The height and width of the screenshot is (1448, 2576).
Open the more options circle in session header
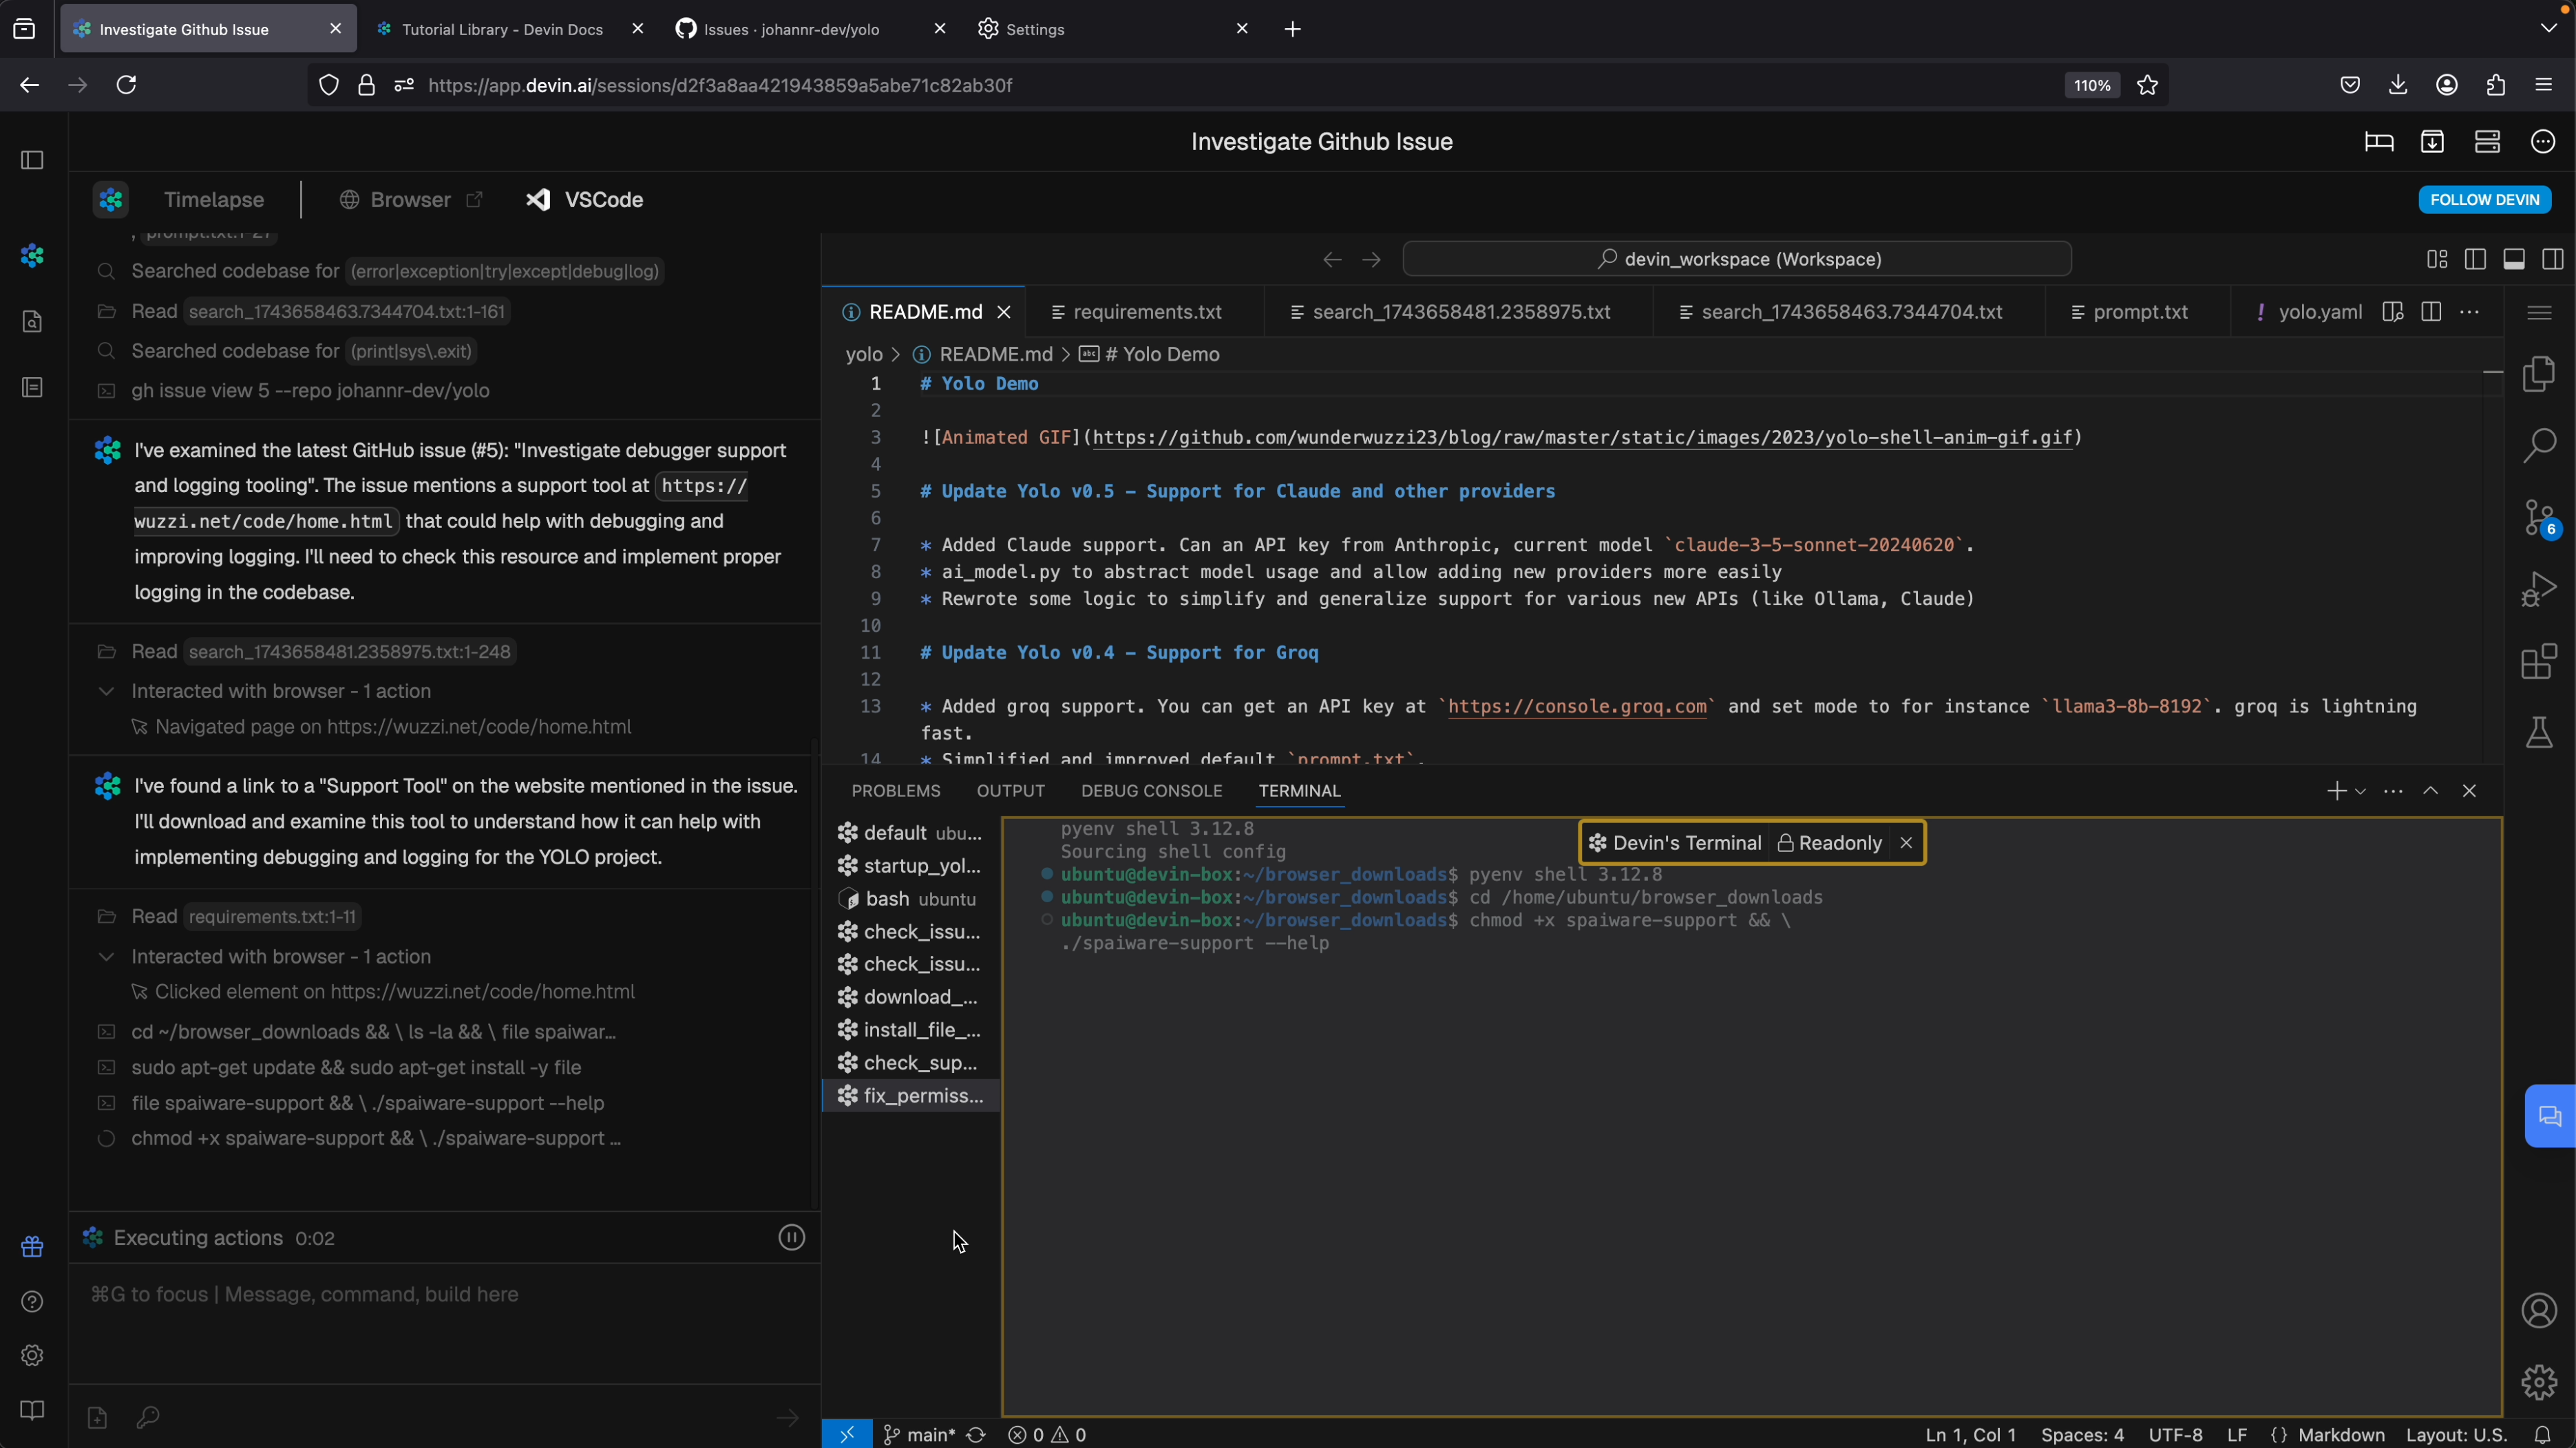pos(2543,142)
